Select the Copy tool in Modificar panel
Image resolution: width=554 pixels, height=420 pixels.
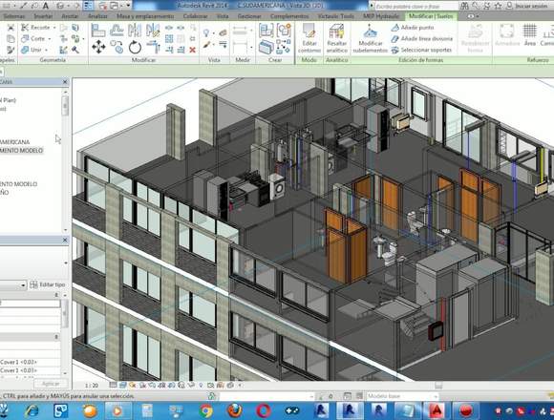coord(117,47)
